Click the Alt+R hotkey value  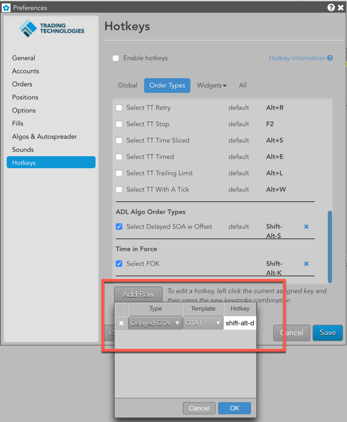point(274,108)
